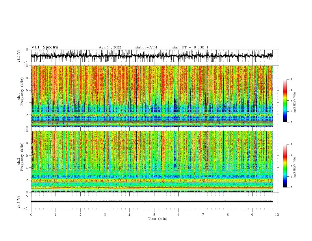Click the "ch.3(V)" axis label
312x241 pixels.
(19, 202)
